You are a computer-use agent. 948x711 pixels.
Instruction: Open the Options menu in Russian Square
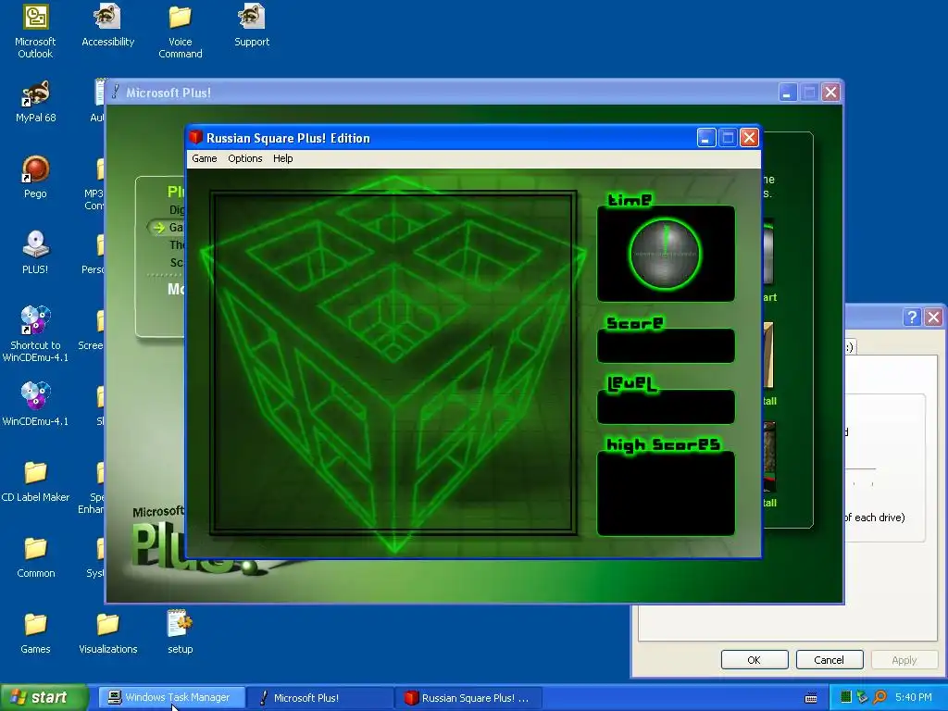(x=244, y=158)
